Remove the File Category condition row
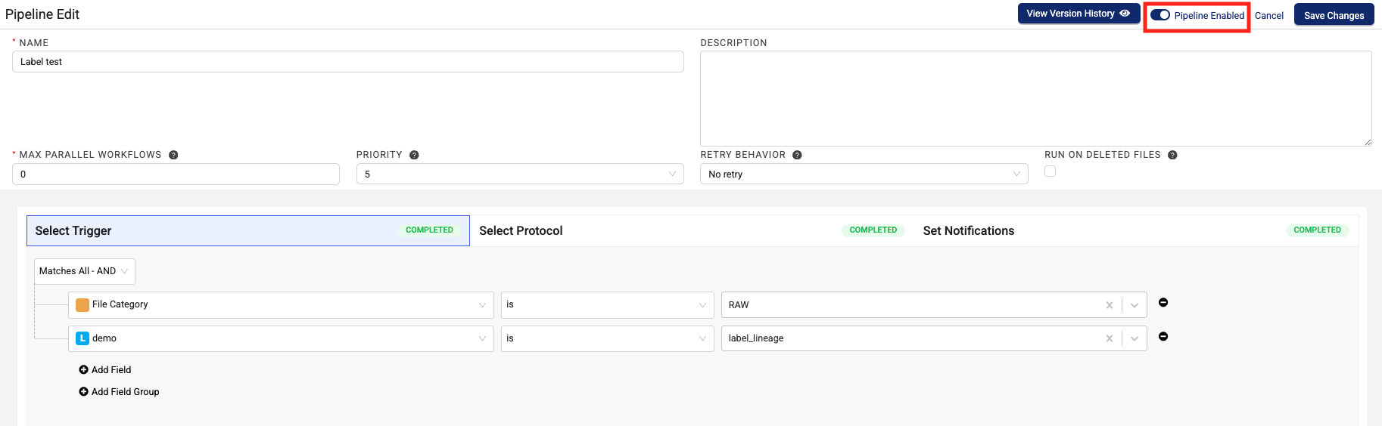The height and width of the screenshot is (426, 1382). click(x=1163, y=302)
